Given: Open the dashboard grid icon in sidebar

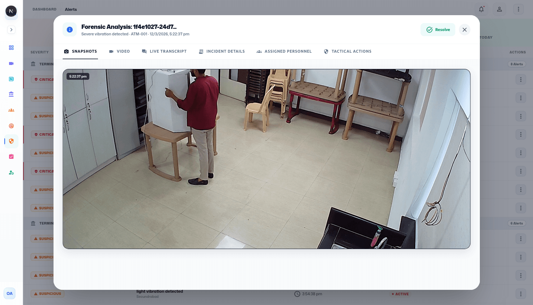Looking at the screenshot, I should (11, 48).
